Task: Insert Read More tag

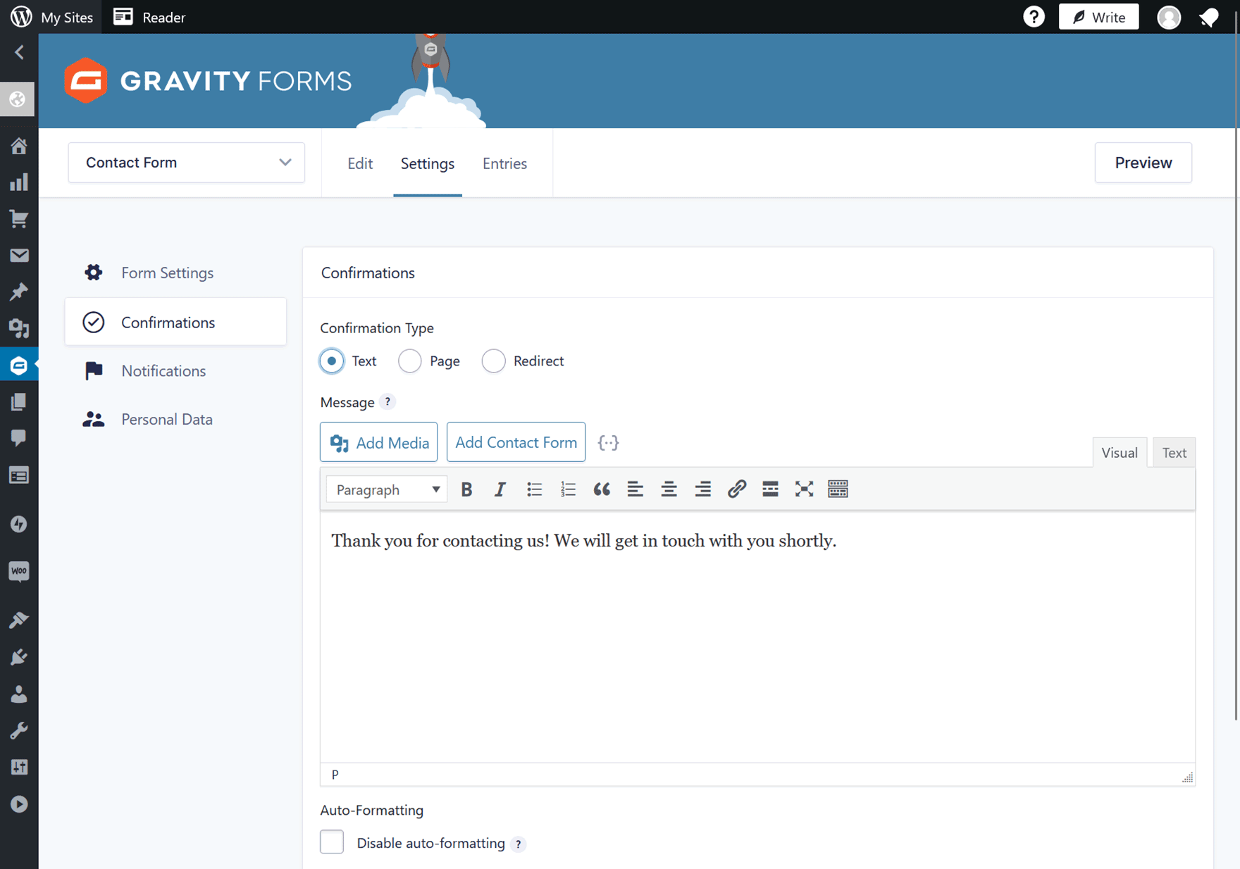Action: click(771, 489)
